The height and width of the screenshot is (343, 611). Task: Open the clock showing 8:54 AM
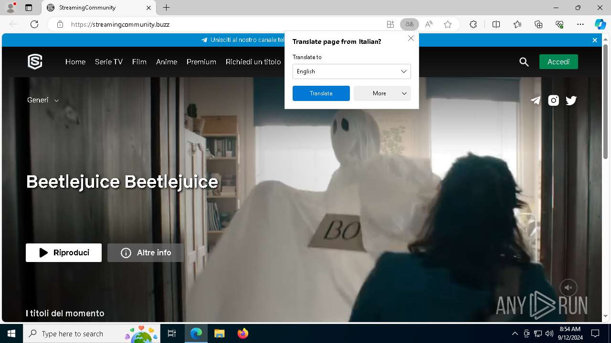click(570, 333)
